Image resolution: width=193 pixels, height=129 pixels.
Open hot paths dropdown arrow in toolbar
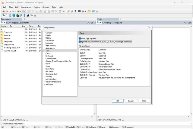(21, 11)
